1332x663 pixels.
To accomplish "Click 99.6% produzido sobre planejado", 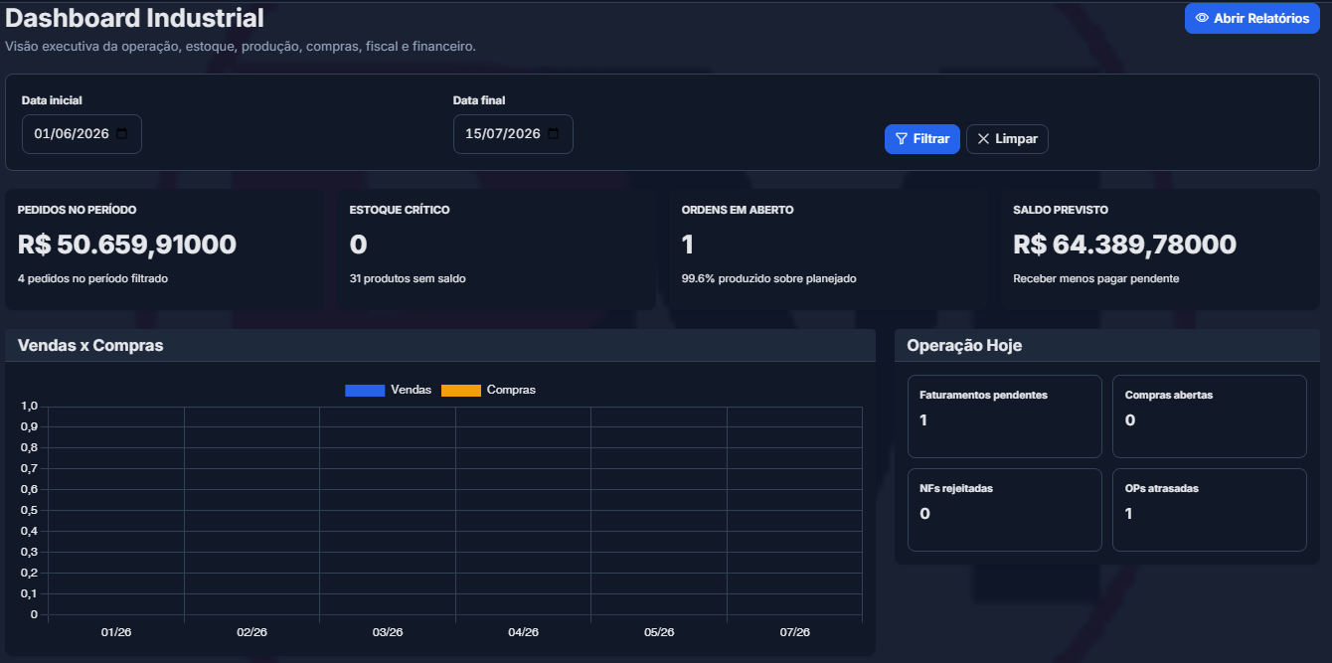I will click(x=769, y=278).
